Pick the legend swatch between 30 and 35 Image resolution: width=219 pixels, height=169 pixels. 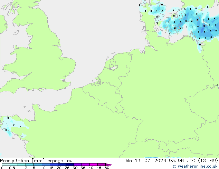tap(78, 165)
